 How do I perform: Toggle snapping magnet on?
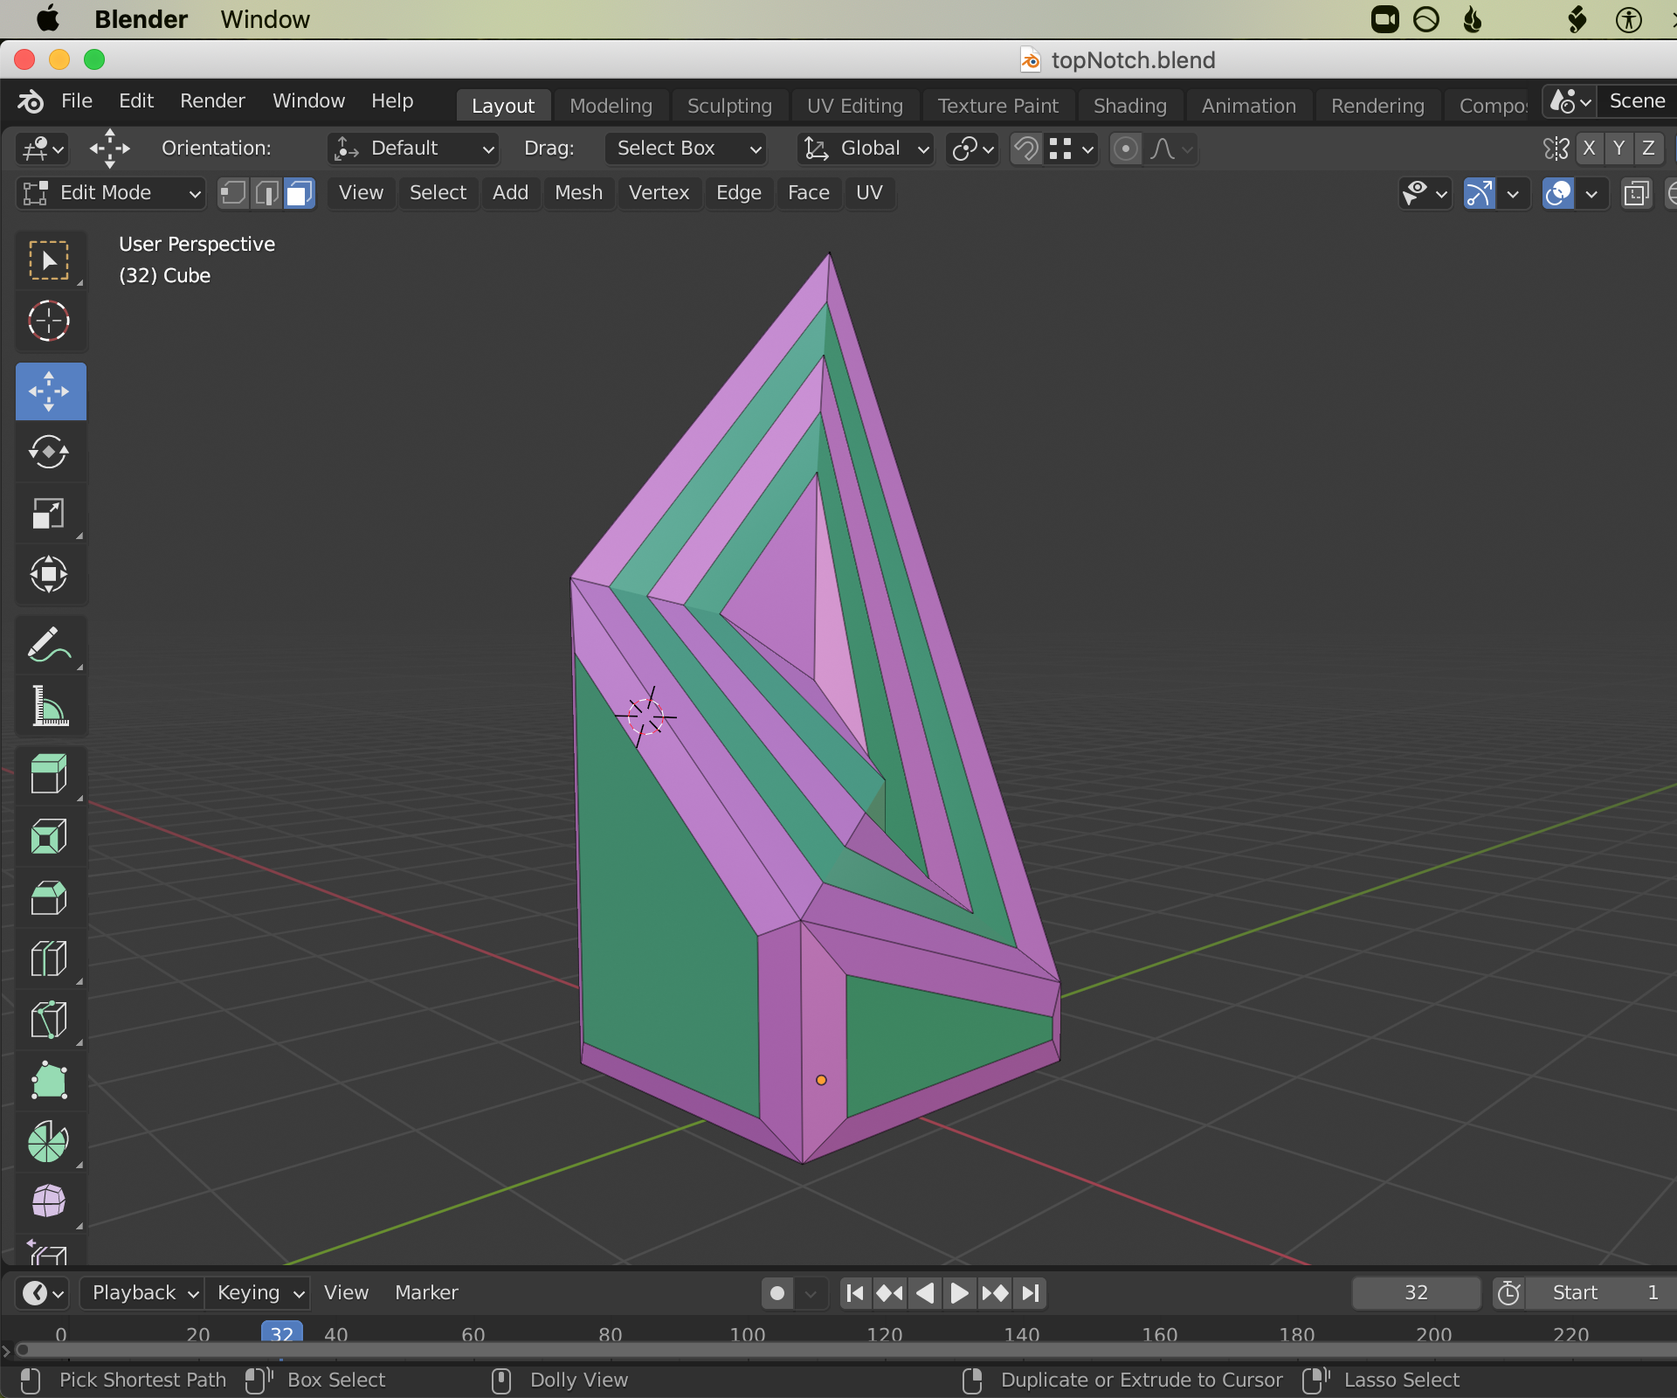pos(1026,149)
